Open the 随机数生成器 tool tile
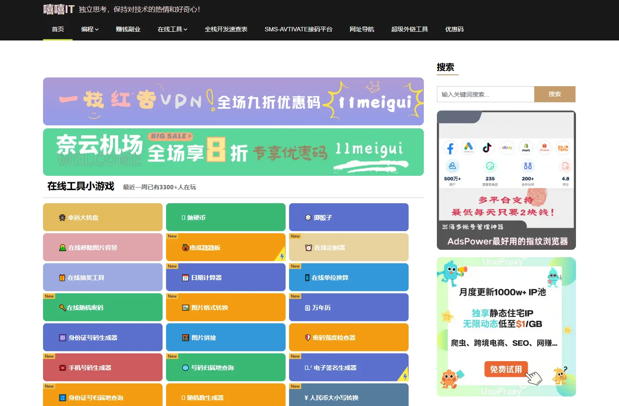 (226, 395)
